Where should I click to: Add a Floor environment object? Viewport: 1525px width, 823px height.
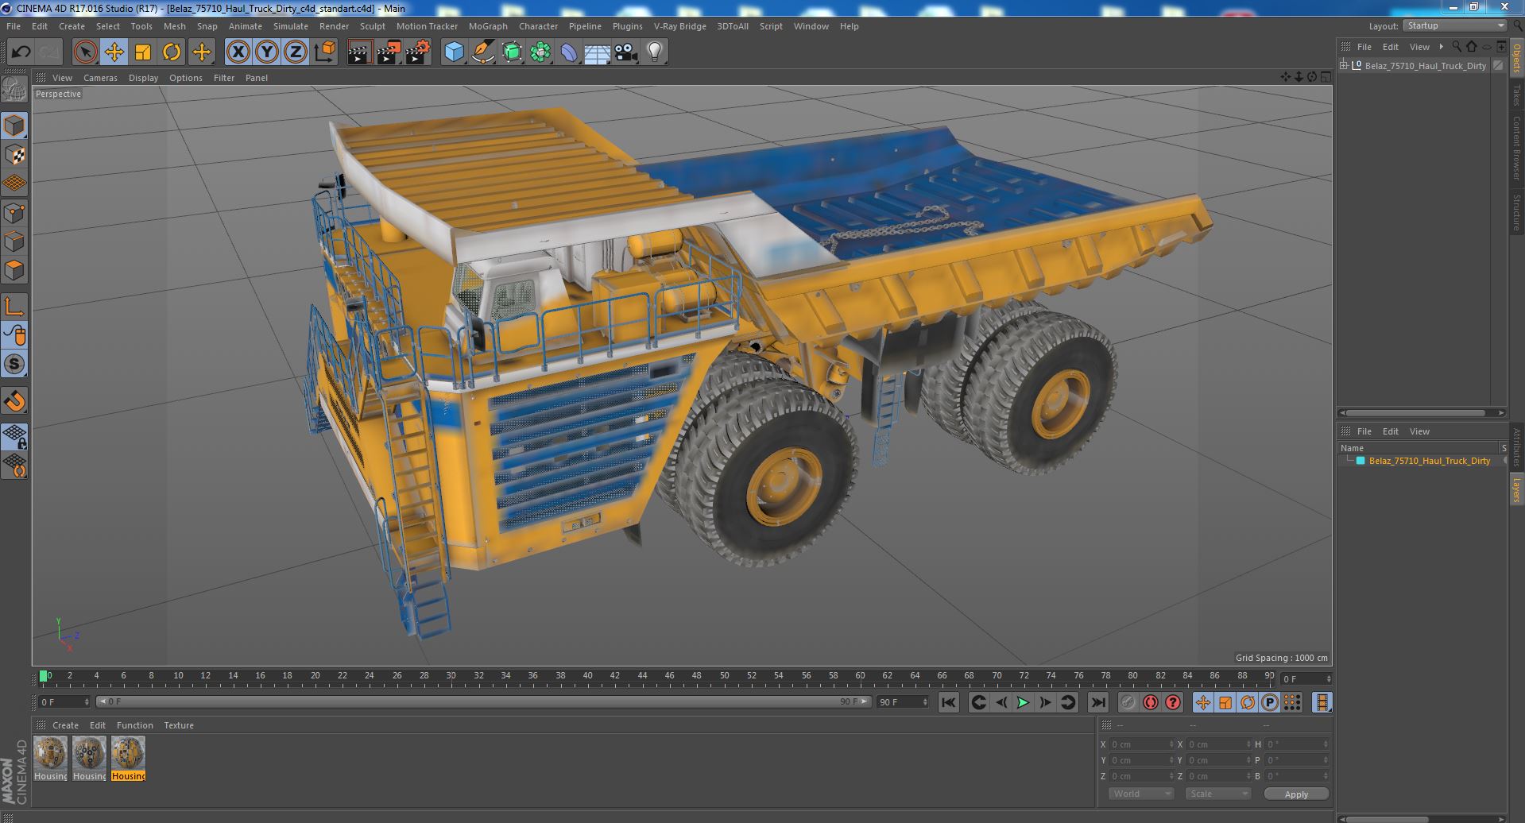click(x=598, y=52)
